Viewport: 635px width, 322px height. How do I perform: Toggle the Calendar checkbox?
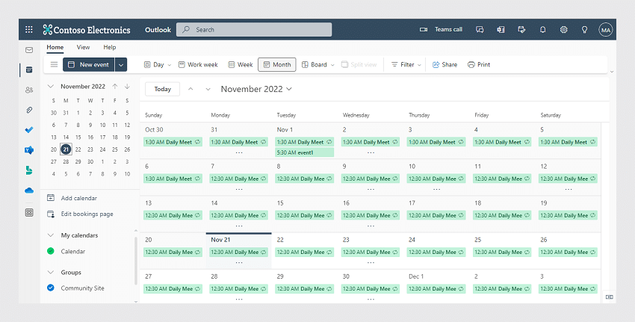(51, 251)
